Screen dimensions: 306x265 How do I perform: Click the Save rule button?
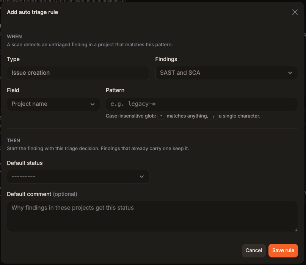283,250
